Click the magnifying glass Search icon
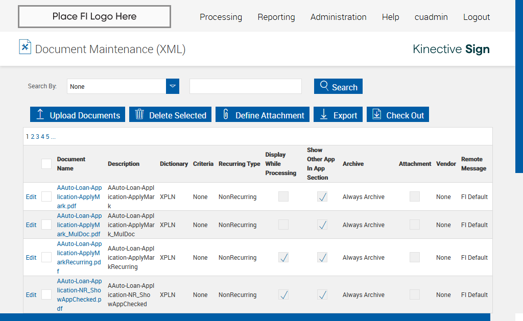The height and width of the screenshot is (321, 523). [x=324, y=86]
